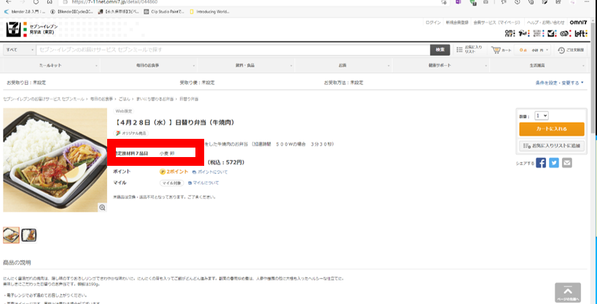
Task: Click the ログイン link
Action: click(433, 23)
